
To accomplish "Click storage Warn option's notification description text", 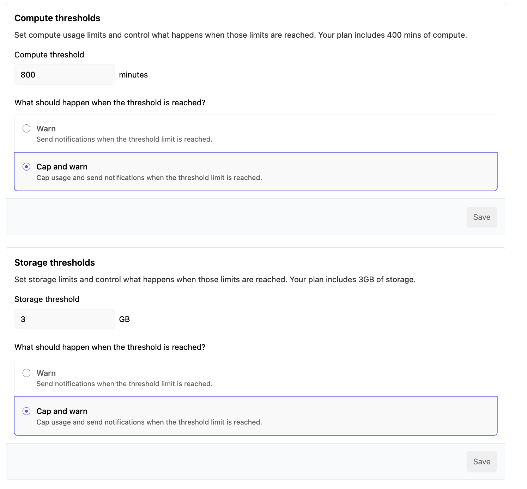I will (124, 384).
